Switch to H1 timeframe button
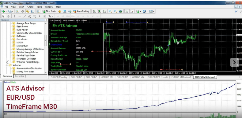Image resolution: width=242 pixels, height=118 pixels. 78,16
